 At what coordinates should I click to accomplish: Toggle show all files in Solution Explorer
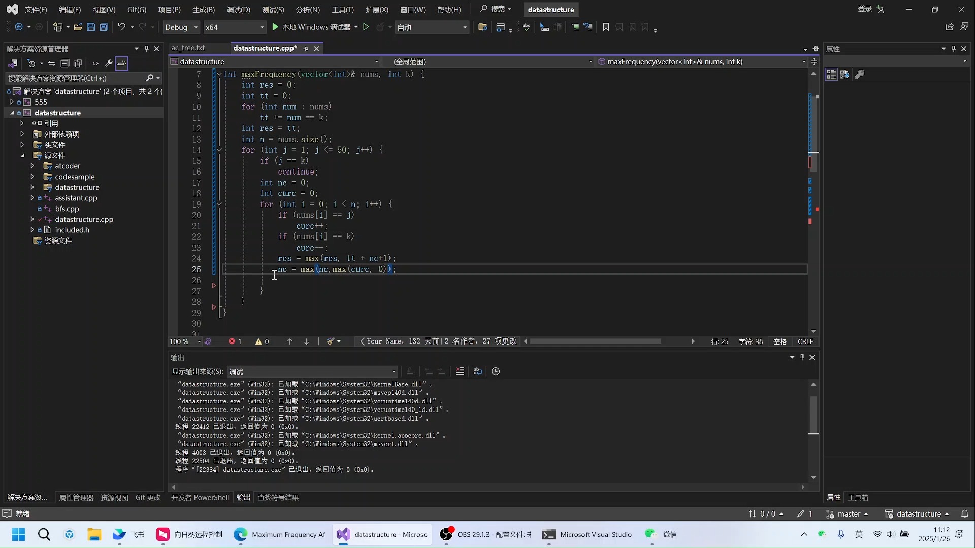78,63
